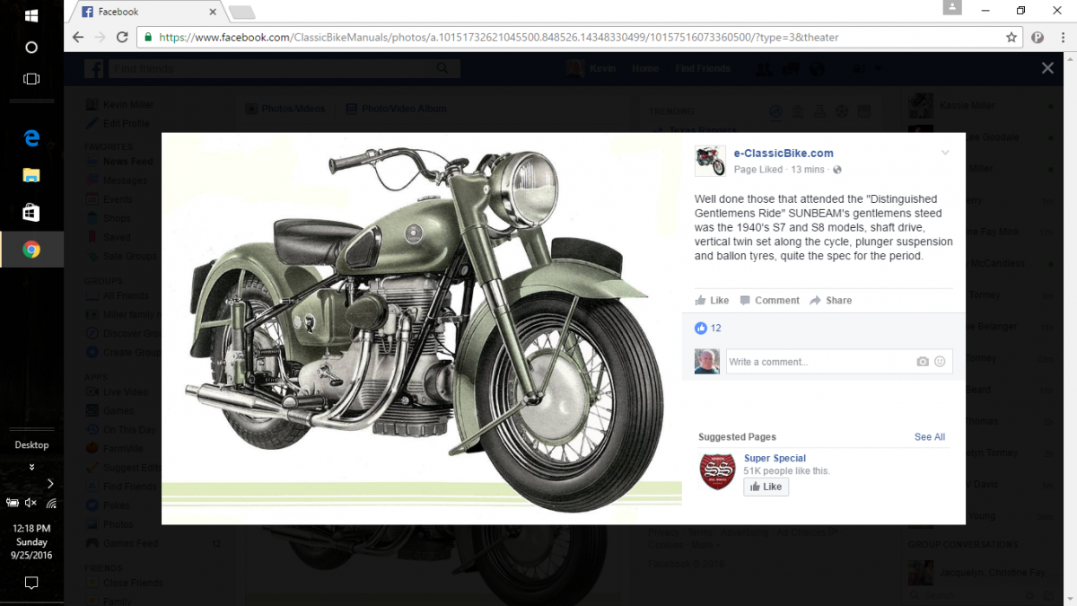The image size is (1077, 606).
Task: Open See All suggested pages
Action: click(x=929, y=437)
